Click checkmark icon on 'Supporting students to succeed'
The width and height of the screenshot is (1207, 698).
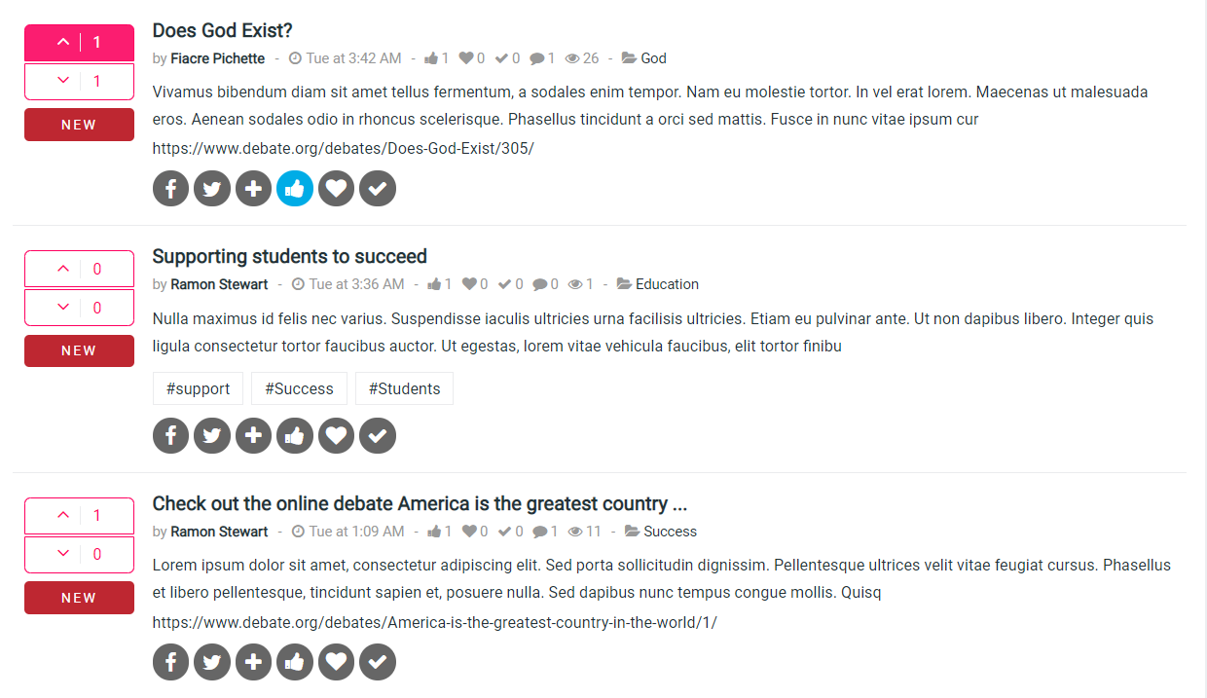[378, 435]
